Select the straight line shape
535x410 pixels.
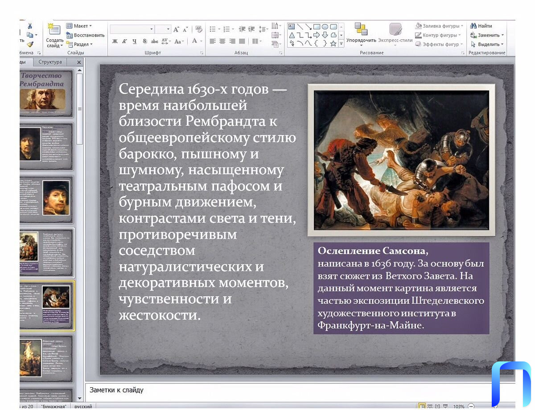(x=300, y=26)
